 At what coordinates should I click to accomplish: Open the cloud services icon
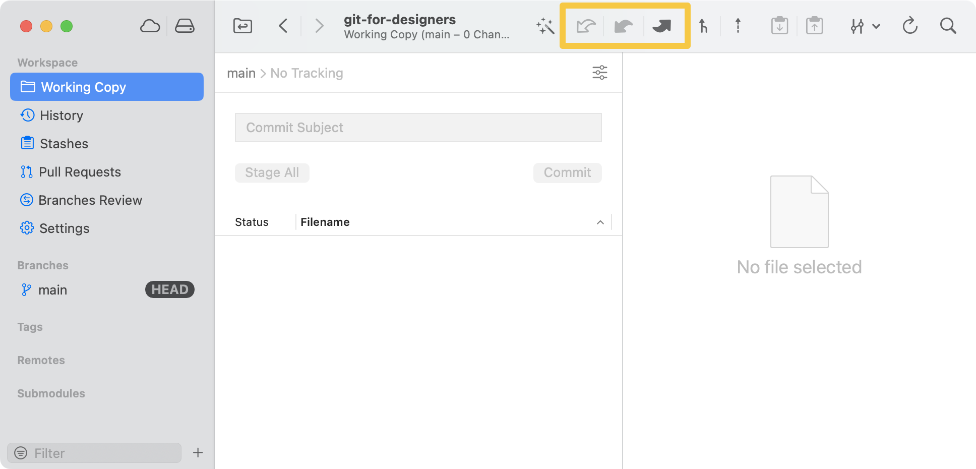pos(150,26)
